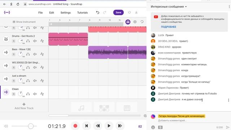Play the song
Viewport: 231px width, 130px height.
pos(109,126)
